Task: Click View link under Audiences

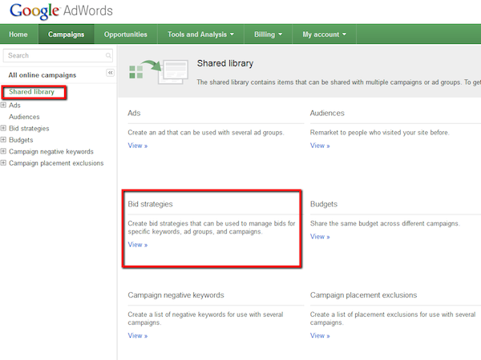Action: coord(320,146)
